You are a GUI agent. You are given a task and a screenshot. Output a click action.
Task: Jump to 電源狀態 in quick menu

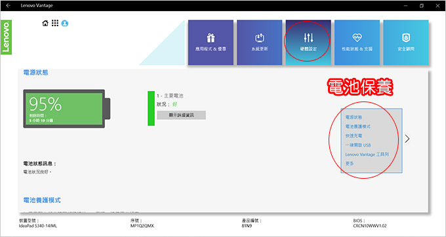coord(354,117)
